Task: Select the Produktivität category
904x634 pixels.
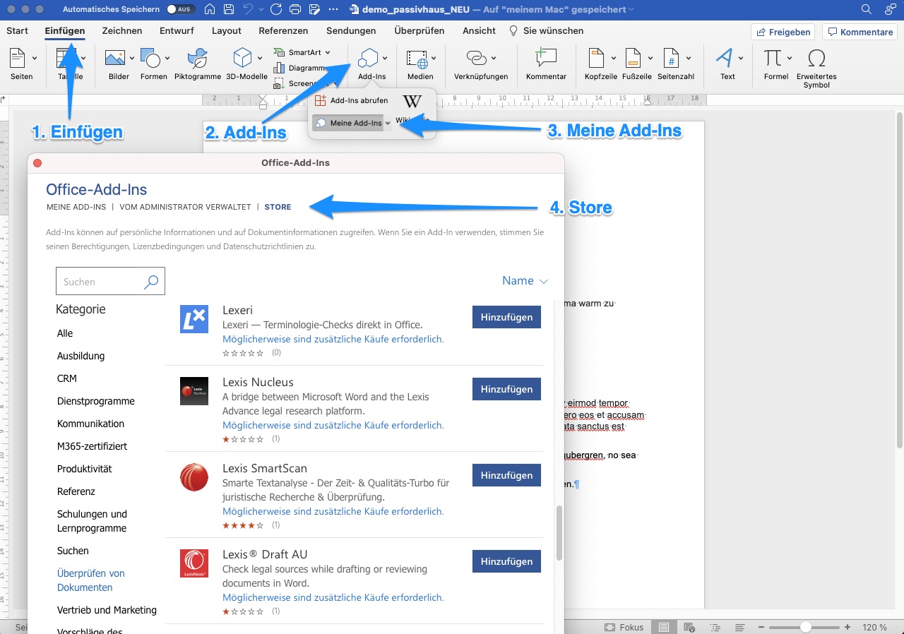Action: (x=85, y=469)
